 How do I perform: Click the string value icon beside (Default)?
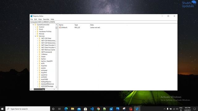click(60, 27)
